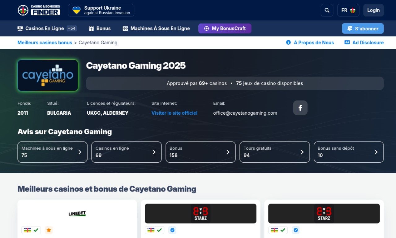The width and height of the screenshot is (396, 238).
Task: Click the Ad icon beside Ad Disclosure
Action: 347,42
